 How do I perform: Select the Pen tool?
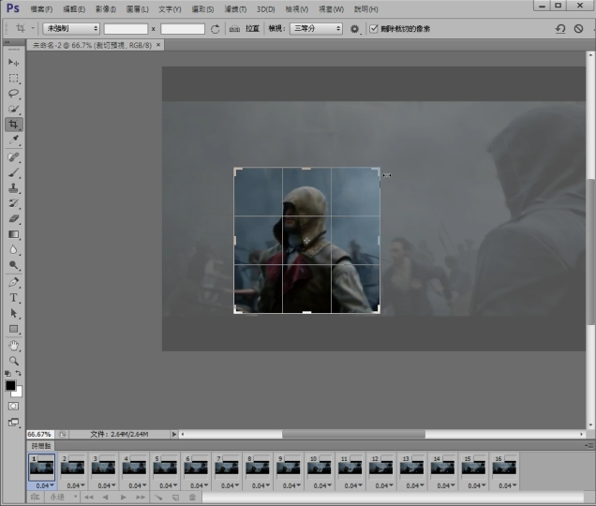(13, 282)
